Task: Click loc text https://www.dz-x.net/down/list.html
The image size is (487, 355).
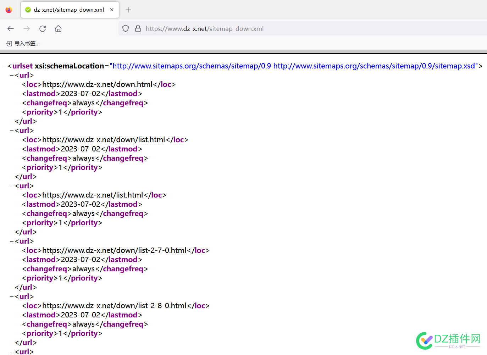Action: click(104, 140)
